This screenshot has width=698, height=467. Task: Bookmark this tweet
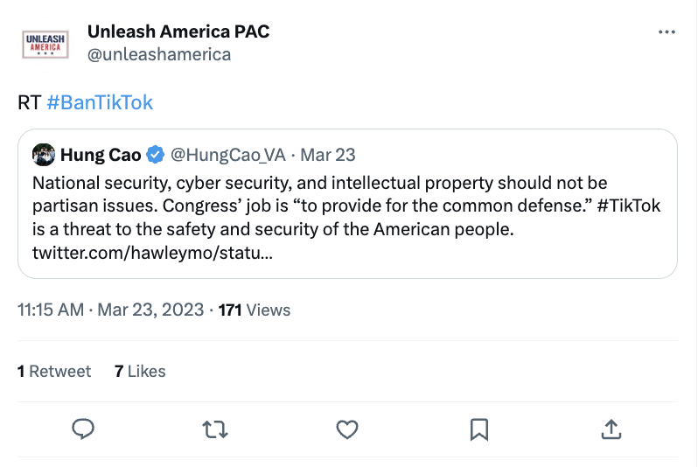point(479,429)
